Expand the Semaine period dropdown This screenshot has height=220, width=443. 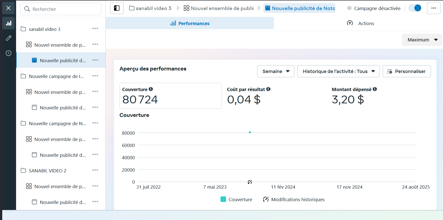[x=275, y=71]
